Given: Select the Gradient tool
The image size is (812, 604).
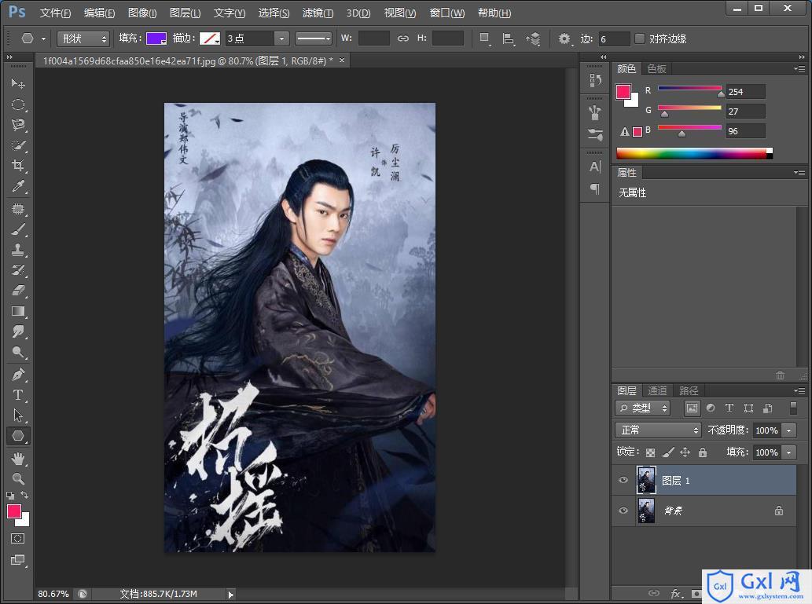Looking at the screenshot, I should [x=18, y=311].
